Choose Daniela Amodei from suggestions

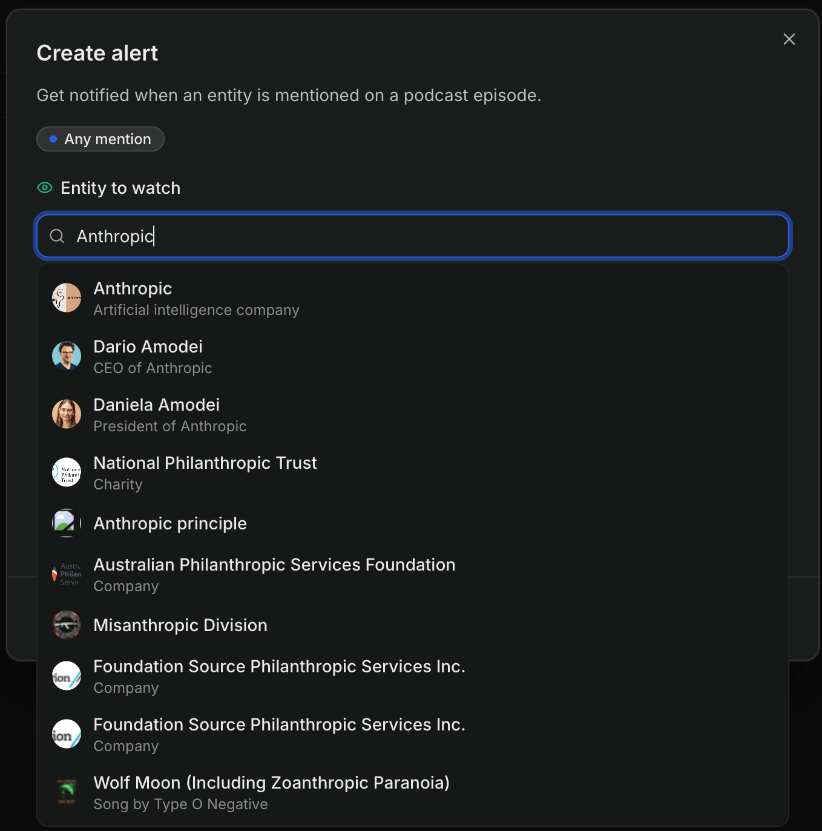(x=413, y=414)
